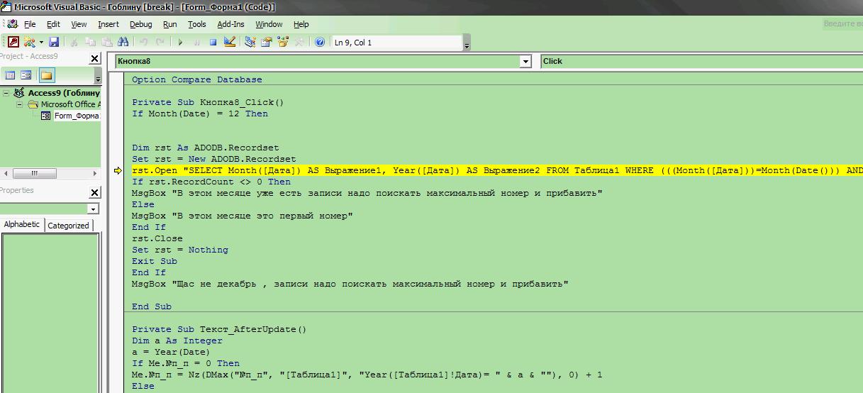863x393 pixels.
Task: Open the File menu
Action: tap(30, 24)
